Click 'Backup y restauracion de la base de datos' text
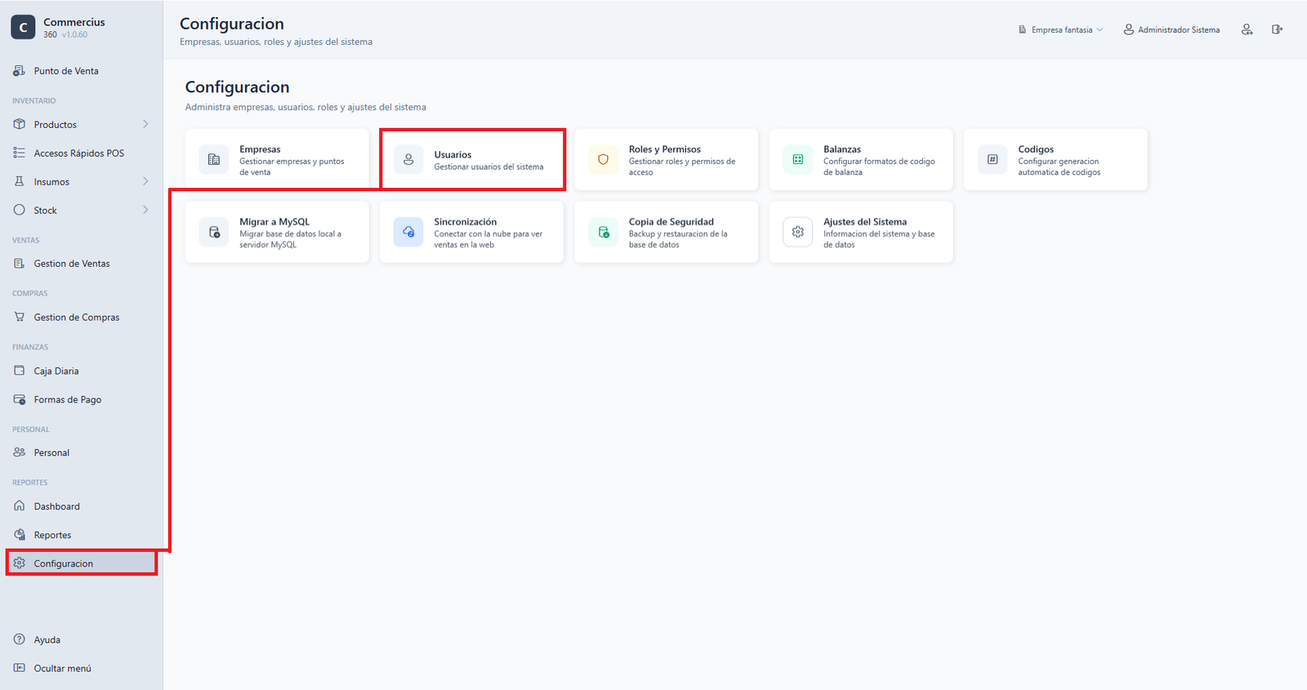Screen dimensions: 1307x690 tap(678, 239)
